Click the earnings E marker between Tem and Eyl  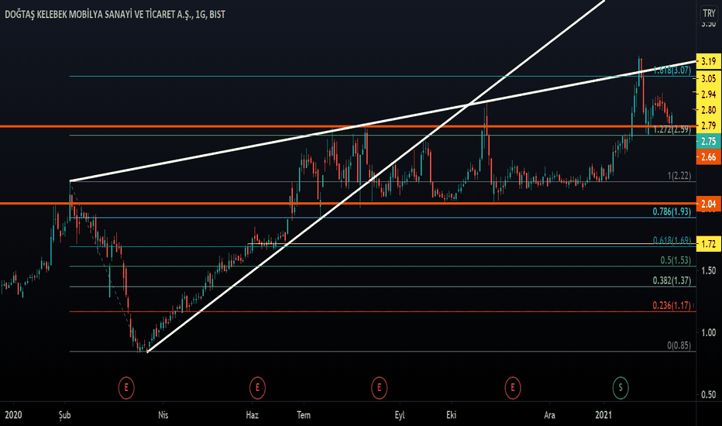[379, 388]
